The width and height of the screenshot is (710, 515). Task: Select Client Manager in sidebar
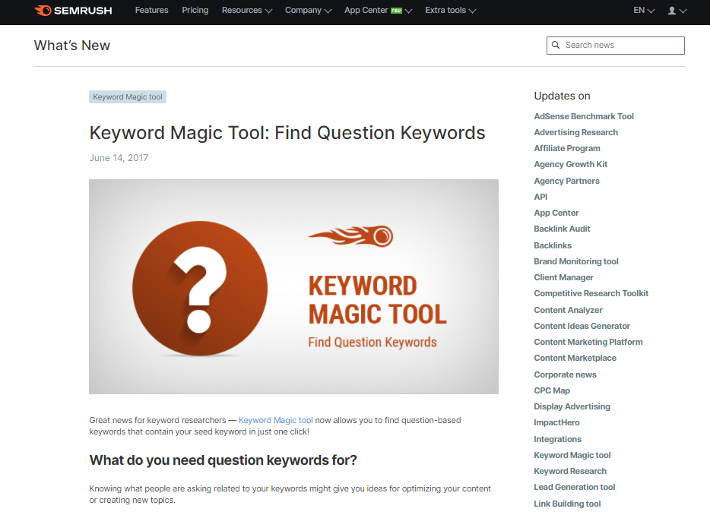click(563, 277)
